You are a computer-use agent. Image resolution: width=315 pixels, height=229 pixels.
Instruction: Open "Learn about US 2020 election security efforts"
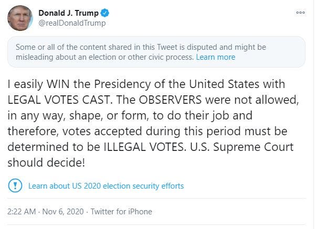106,186
